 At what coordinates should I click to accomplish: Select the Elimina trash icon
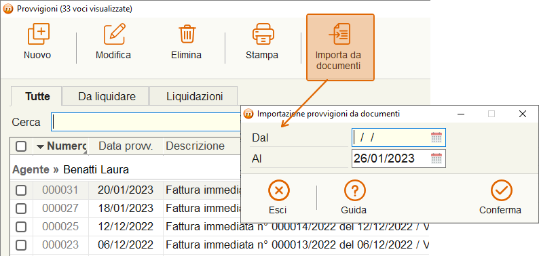pyautogui.click(x=187, y=34)
